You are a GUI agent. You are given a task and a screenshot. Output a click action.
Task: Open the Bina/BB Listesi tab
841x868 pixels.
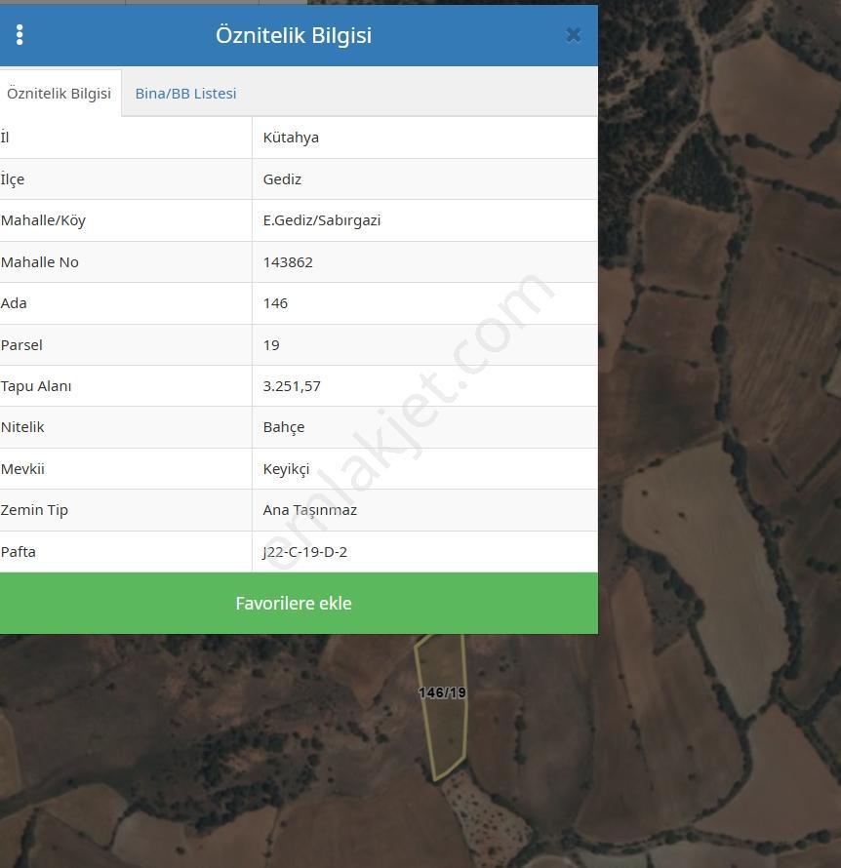pyautogui.click(x=185, y=93)
